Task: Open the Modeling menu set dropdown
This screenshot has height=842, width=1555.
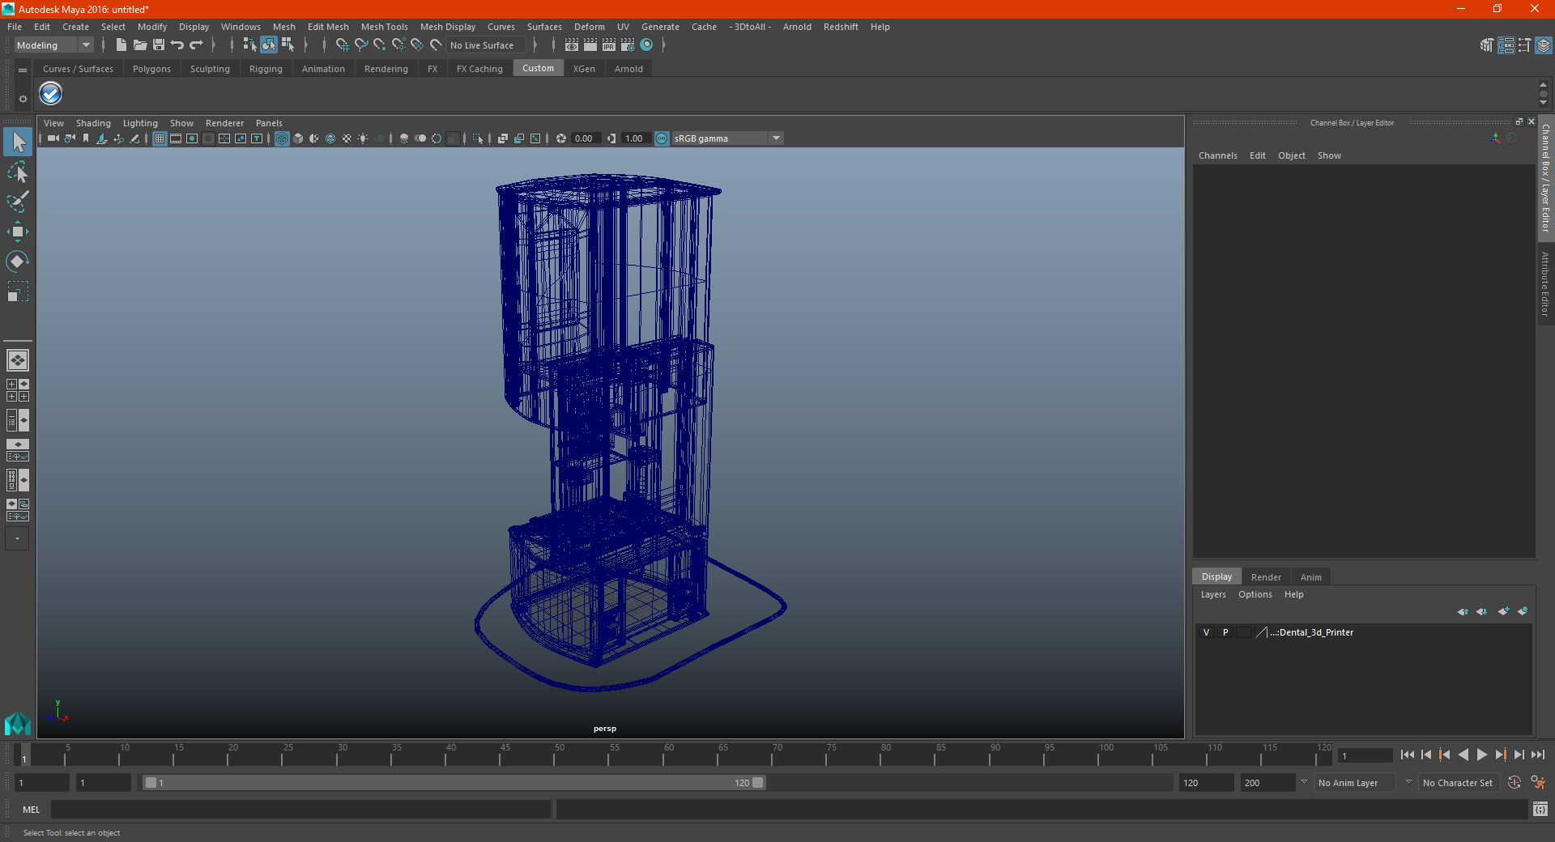Action: click(x=53, y=45)
